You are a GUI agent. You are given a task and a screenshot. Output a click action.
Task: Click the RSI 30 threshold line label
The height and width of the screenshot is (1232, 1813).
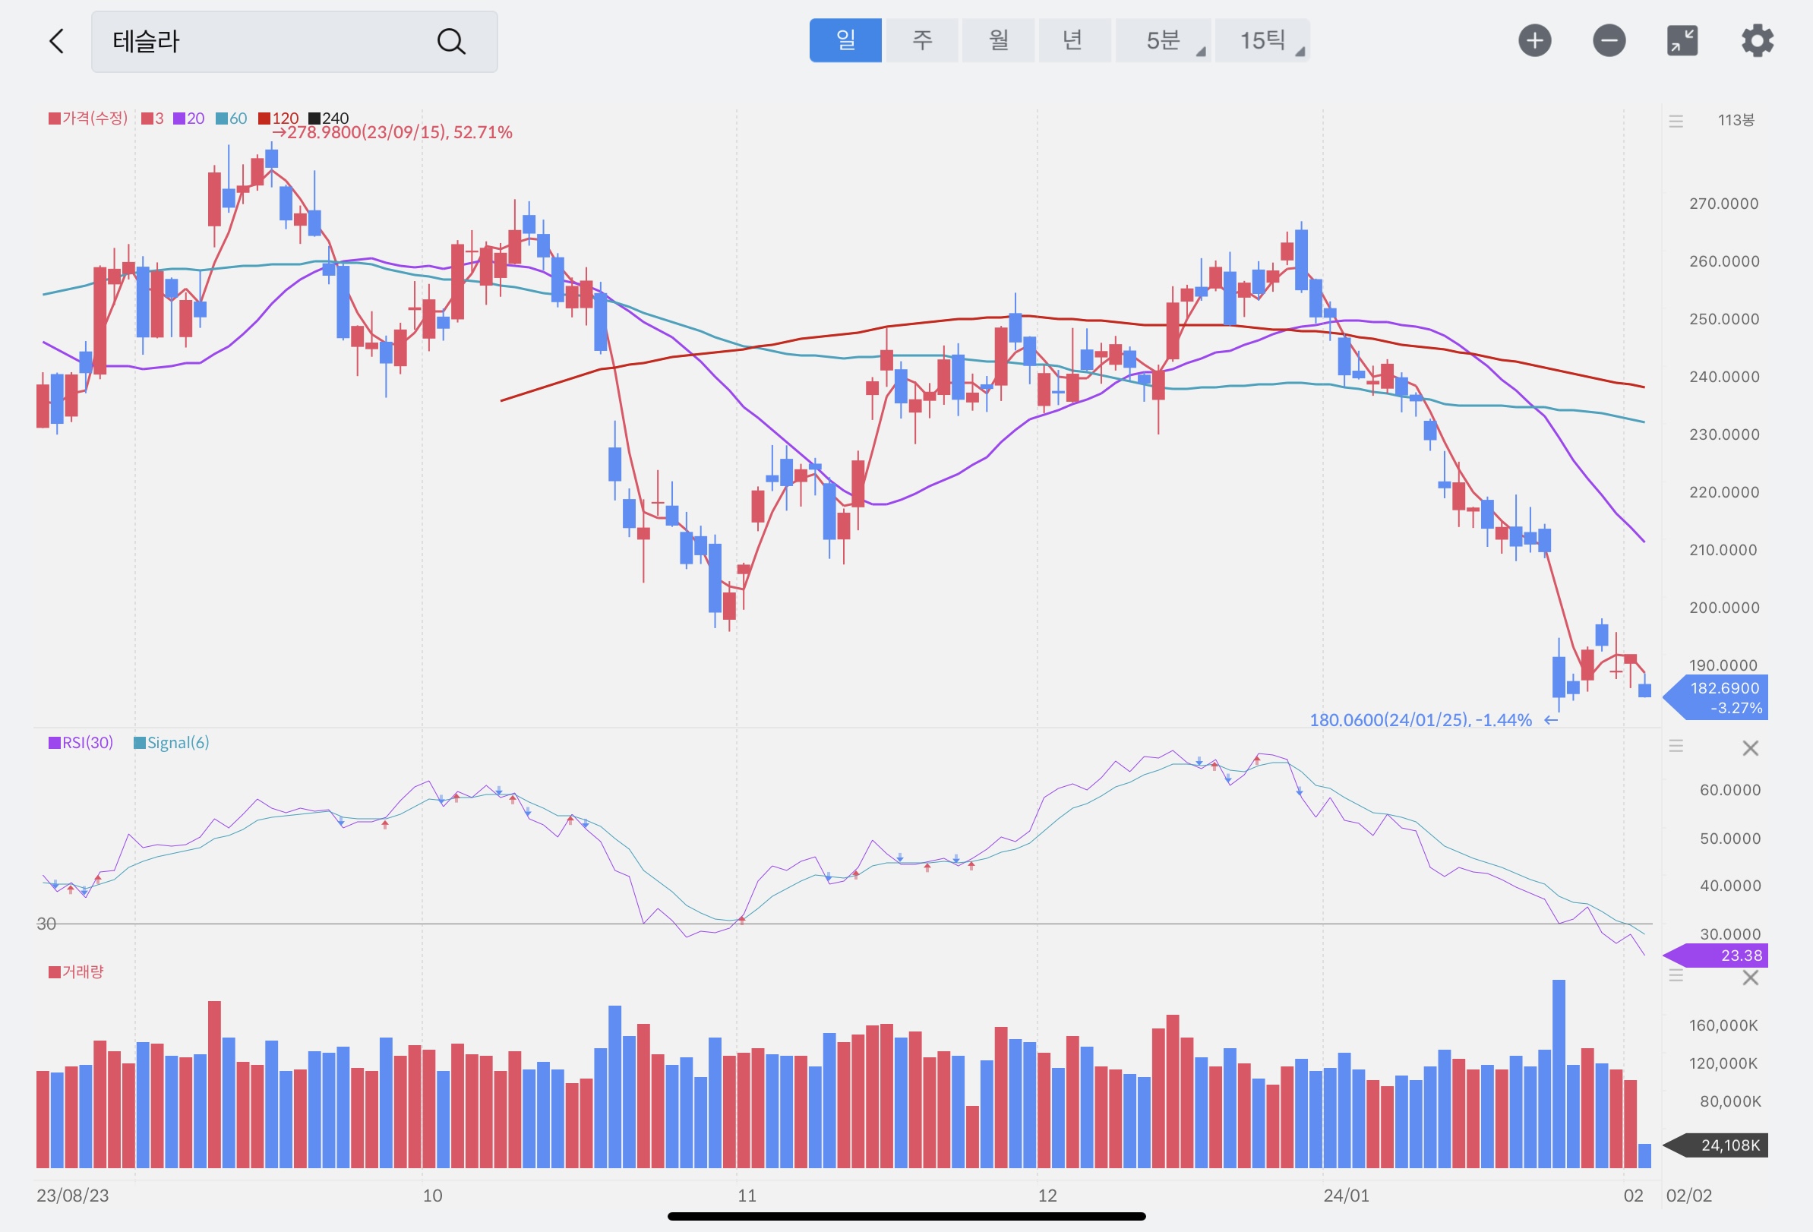point(46,924)
